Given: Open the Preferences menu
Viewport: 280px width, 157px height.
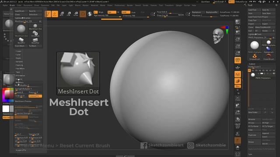Looking at the screenshot, I should click(119, 5).
